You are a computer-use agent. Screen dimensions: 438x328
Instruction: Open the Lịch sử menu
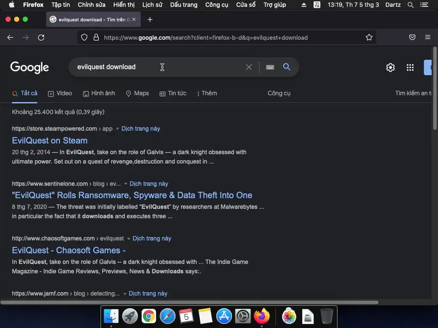(x=152, y=5)
